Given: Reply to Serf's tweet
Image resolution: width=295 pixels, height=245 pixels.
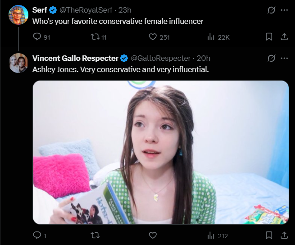Looking at the screenshot, I should (x=37, y=37).
